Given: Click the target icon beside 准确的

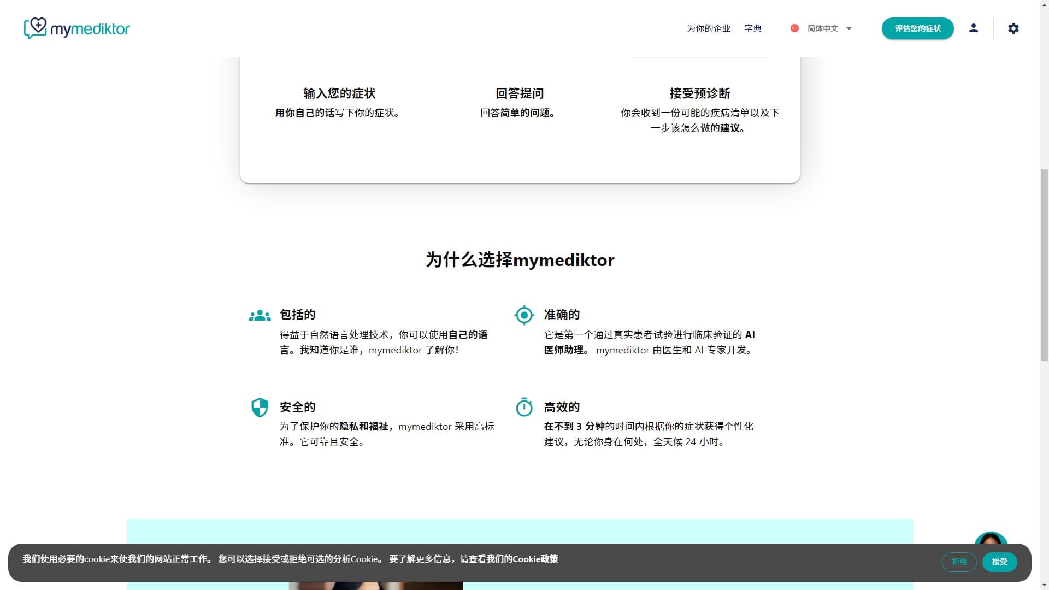Looking at the screenshot, I should coord(524,315).
